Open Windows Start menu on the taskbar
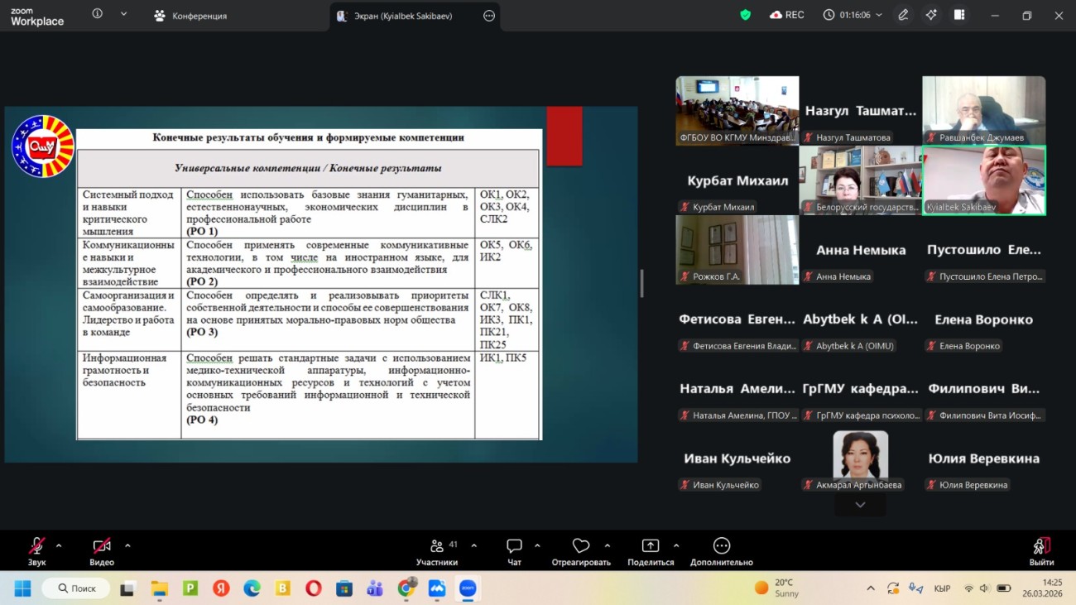1076x605 pixels. tap(22, 588)
